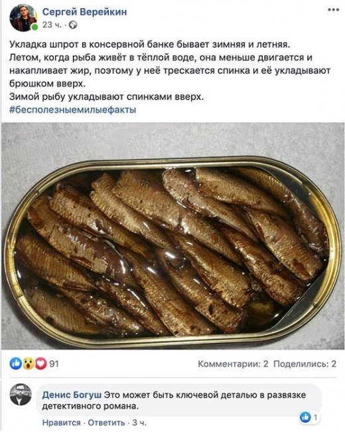Show the Поделились: 2 shares list

click(305, 364)
